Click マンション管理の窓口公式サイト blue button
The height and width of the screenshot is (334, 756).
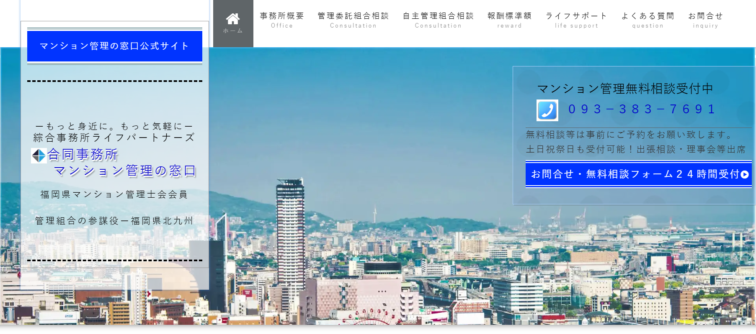coord(115,46)
